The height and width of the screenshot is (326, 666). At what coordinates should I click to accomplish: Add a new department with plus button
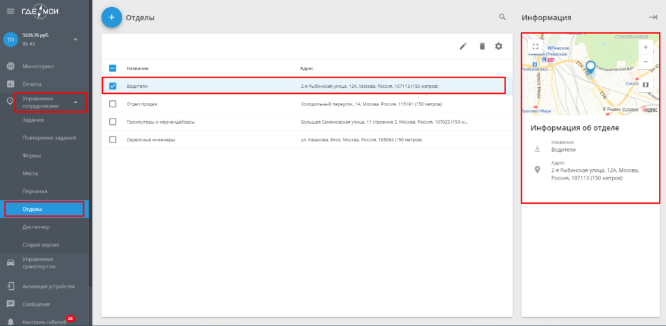point(112,18)
